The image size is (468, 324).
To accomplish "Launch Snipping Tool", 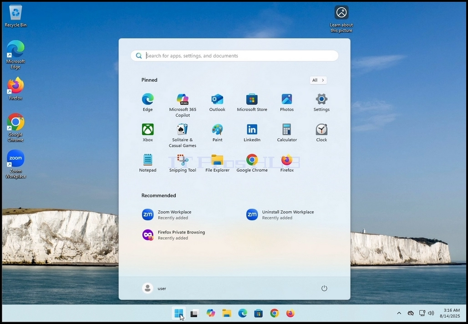I will click(183, 163).
